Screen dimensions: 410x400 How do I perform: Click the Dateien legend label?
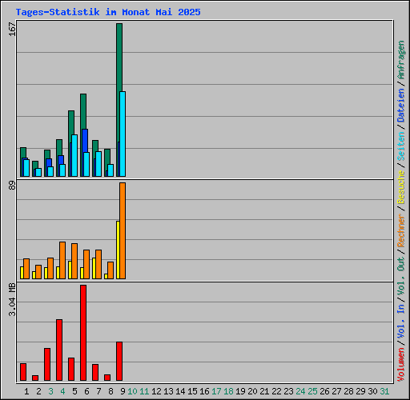(401, 106)
